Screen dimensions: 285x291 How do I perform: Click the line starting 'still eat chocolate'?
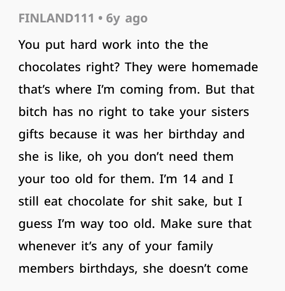(130, 201)
